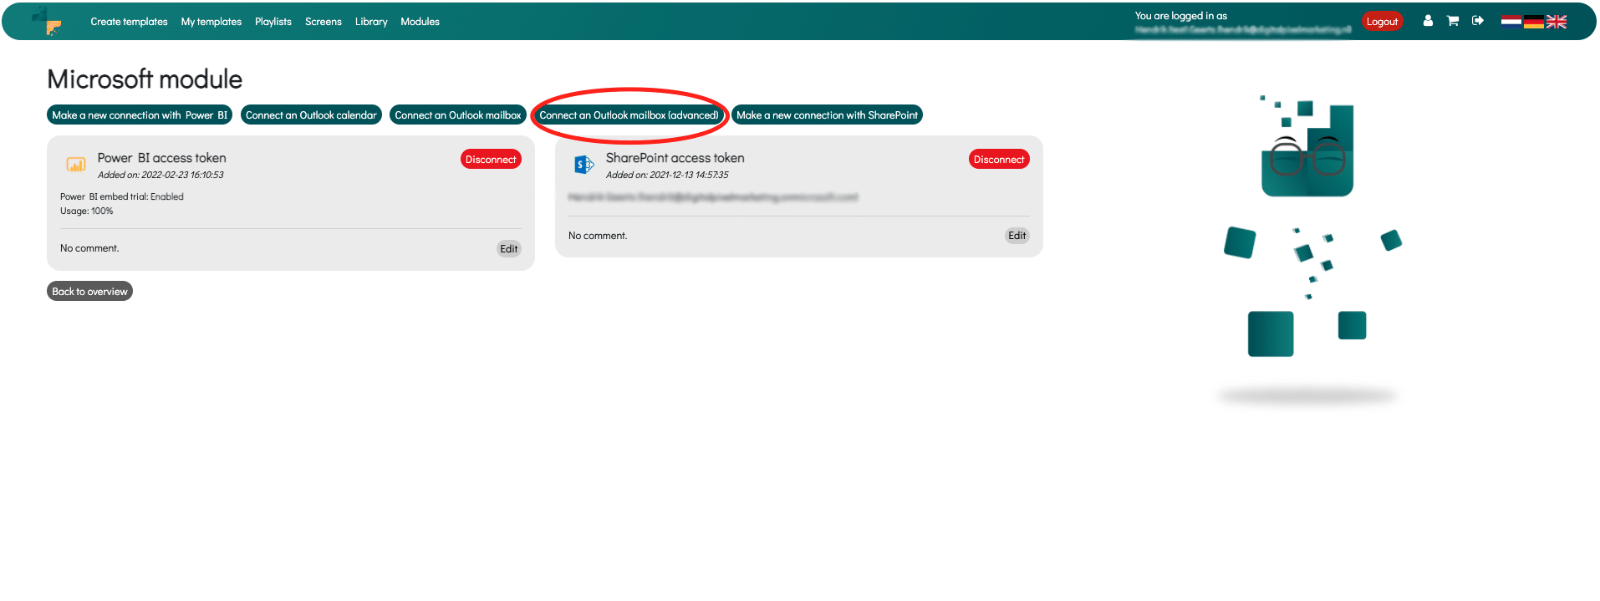The width and height of the screenshot is (1600, 601).
Task: Click the Microsoft module heading
Action: click(145, 79)
